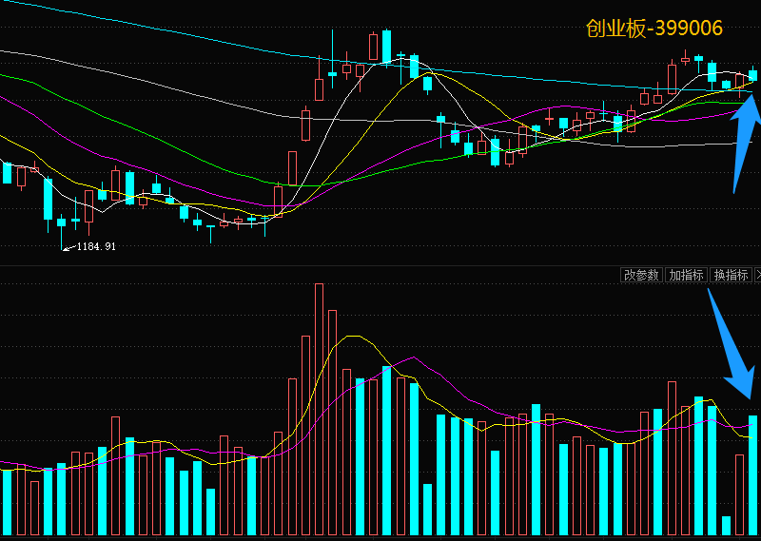Click the 改参数 button
The width and height of the screenshot is (761, 541).
pos(641,275)
